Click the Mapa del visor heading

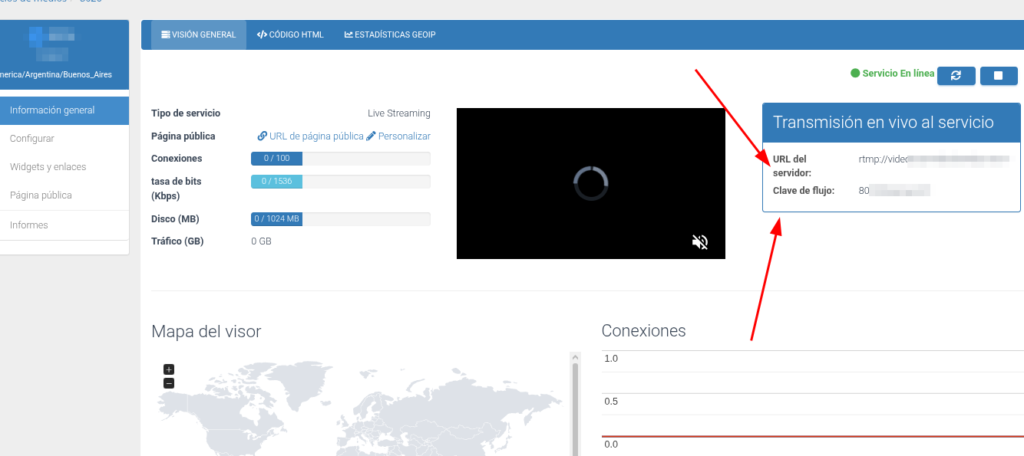pyautogui.click(x=206, y=331)
